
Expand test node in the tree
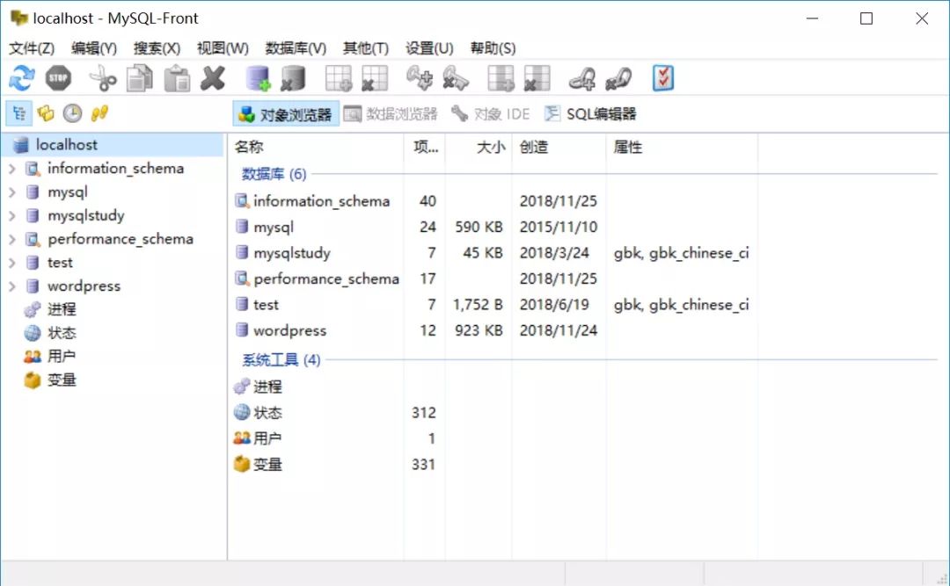pyautogui.click(x=12, y=263)
